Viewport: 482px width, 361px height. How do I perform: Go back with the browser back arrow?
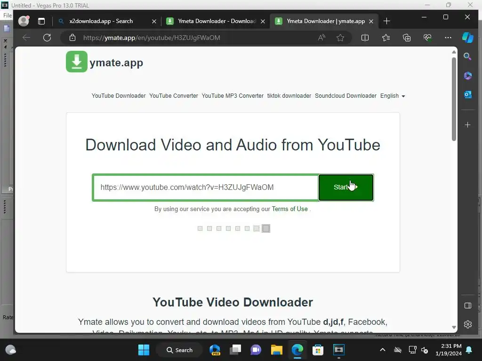(26, 38)
